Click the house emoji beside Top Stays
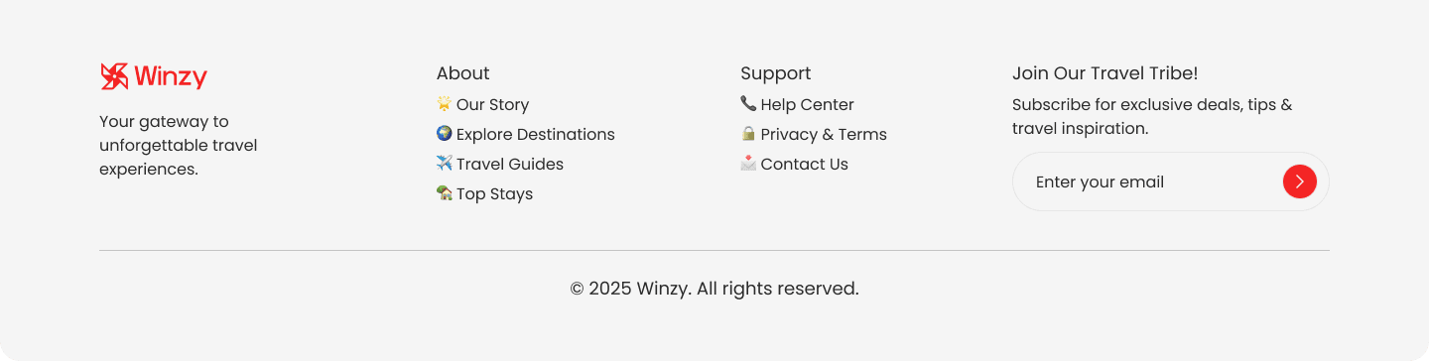Image resolution: width=1429 pixels, height=361 pixels. point(444,192)
